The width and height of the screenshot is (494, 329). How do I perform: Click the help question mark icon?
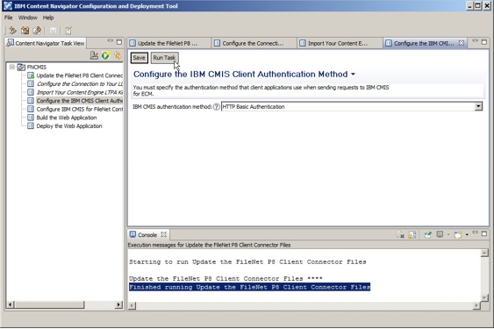(216, 107)
